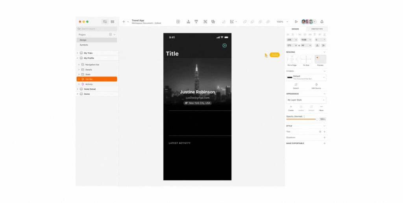This screenshot has width=403, height=203.
Task: Collapse the Style section chevron
Action: coord(324,126)
